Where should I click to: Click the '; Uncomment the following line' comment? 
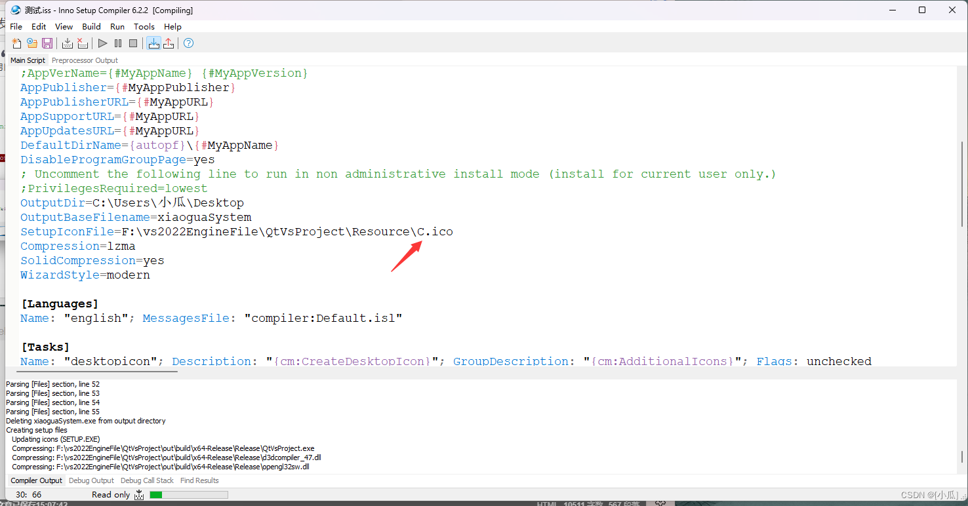[398, 174]
